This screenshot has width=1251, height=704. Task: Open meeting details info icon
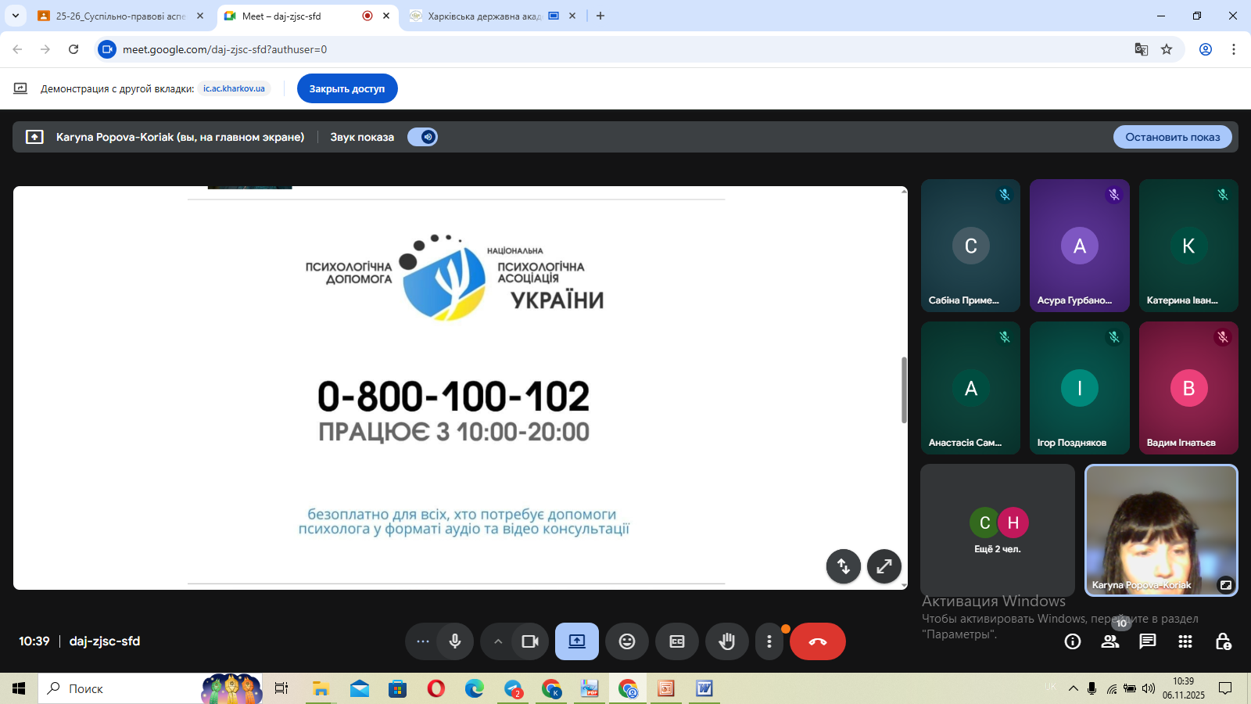pyautogui.click(x=1073, y=641)
